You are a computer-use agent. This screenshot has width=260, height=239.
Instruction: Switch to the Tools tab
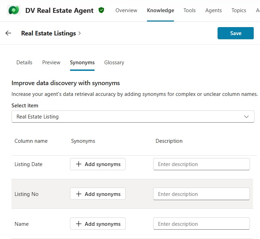tap(189, 10)
